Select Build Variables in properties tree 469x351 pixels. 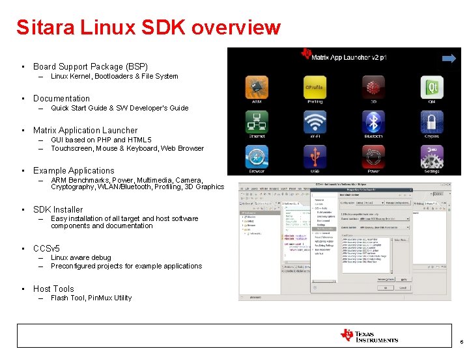coord(324,212)
